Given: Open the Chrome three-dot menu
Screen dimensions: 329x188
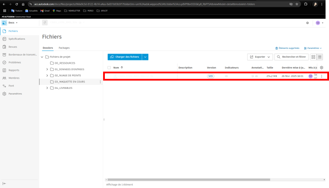Looking at the screenshot, I should coord(322,4).
